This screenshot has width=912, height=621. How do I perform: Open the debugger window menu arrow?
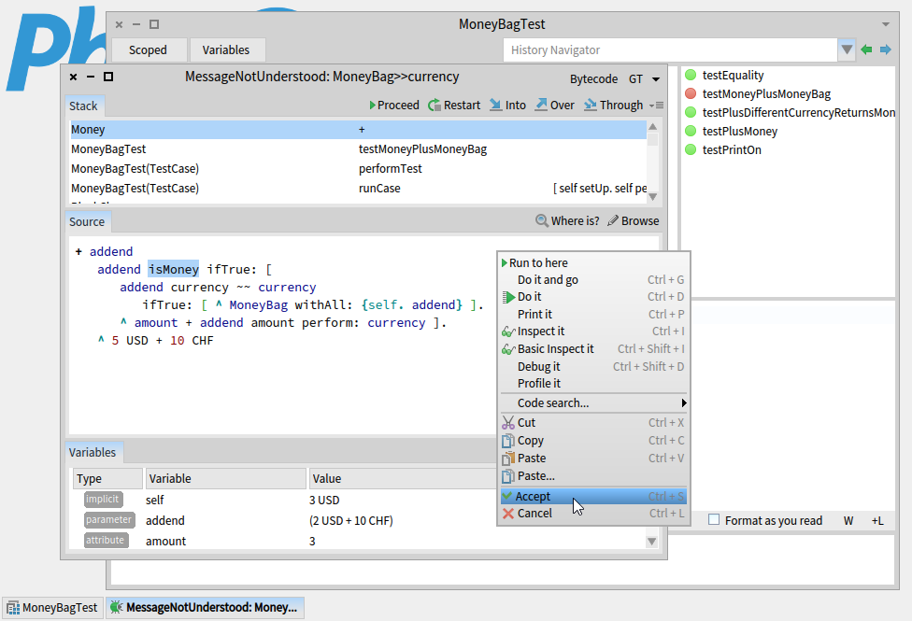pos(656,79)
